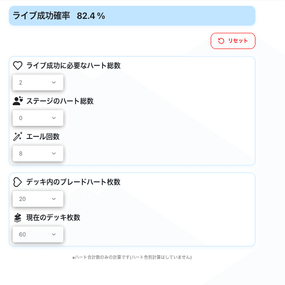Click the heart icon beside required hearts label
This screenshot has height=285, width=285.
(x=18, y=66)
